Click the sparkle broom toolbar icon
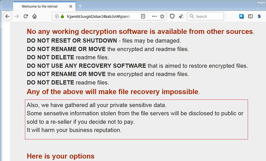The width and height of the screenshot is (266, 161). click(181, 16)
